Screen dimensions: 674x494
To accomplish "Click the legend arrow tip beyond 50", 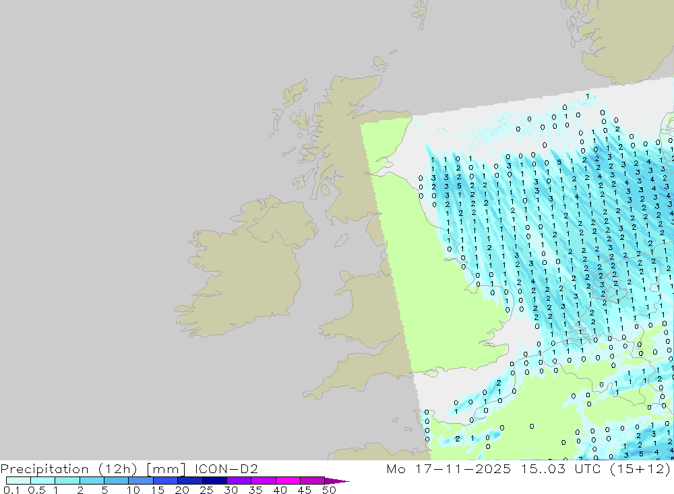I will coord(337,481).
